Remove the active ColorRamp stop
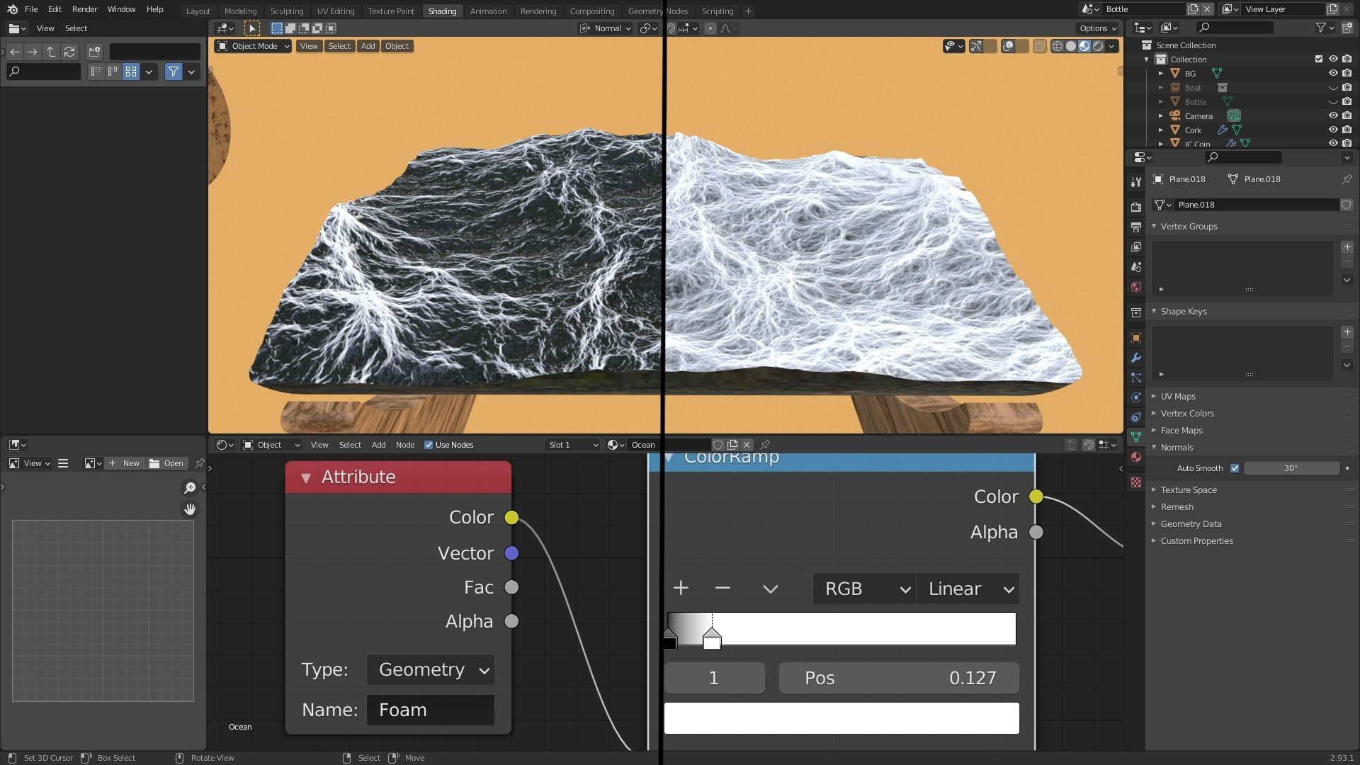 pyautogui.click(x=722, y=588)
